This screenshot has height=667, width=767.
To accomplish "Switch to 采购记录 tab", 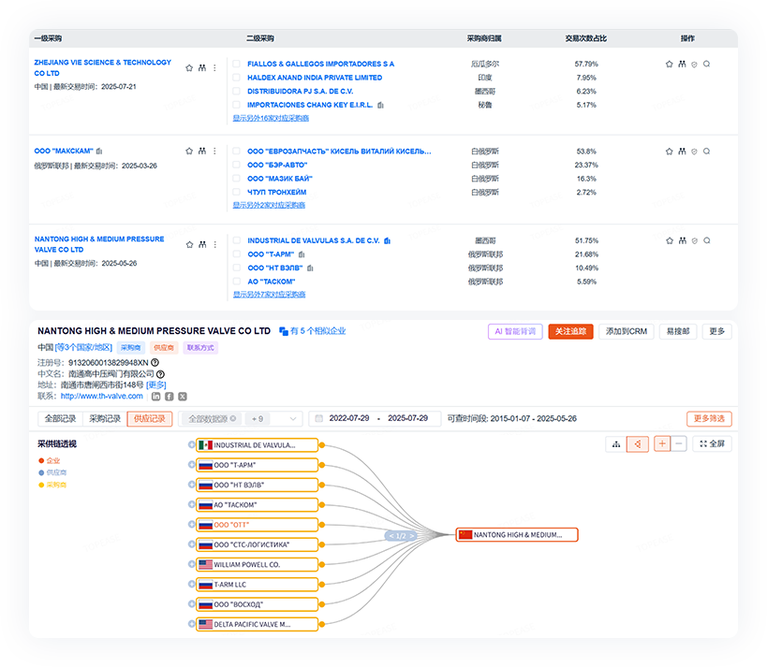I will [x=104, y=419].
